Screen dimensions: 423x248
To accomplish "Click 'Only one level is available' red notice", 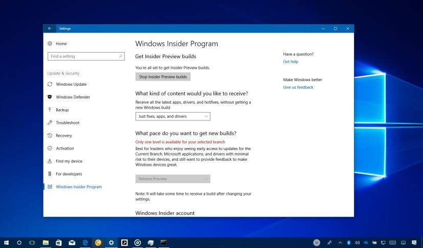I will point(180,142).
